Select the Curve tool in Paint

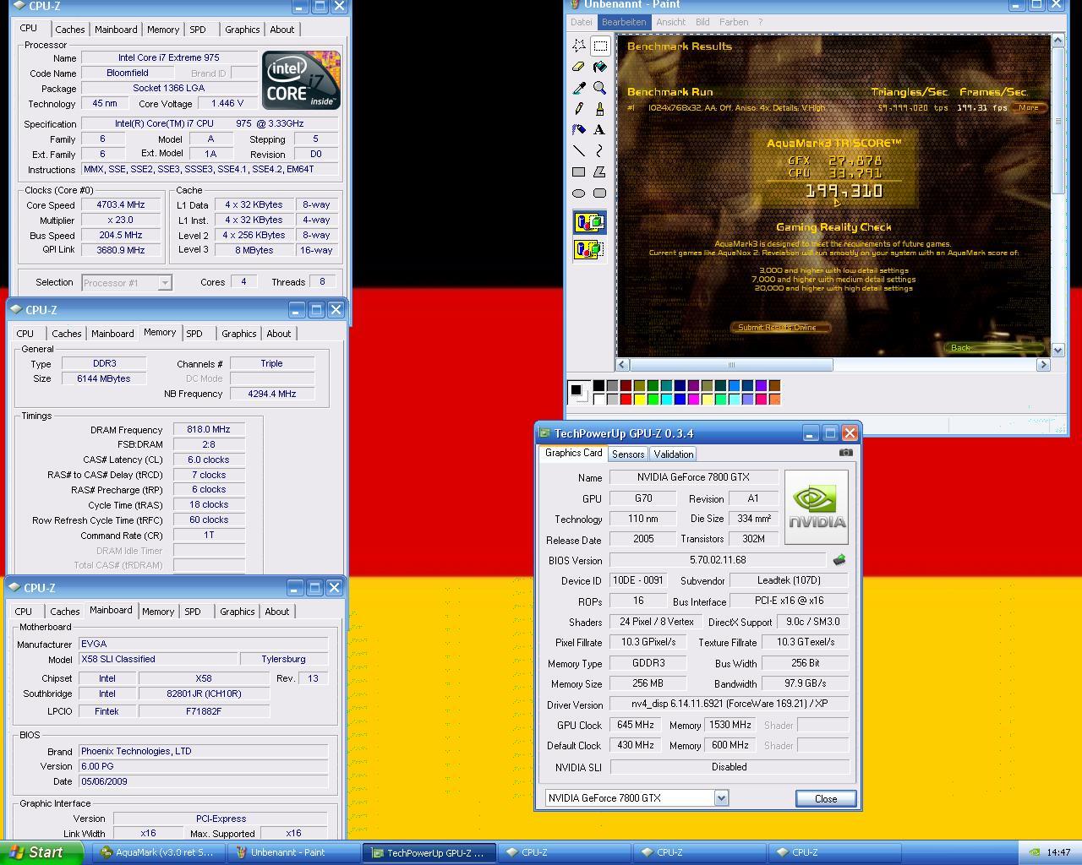(600, 151)
